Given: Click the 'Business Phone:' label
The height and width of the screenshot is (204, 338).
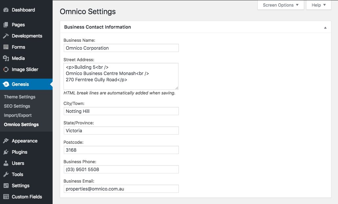Looking at the screenshot, I should tap(80, 162).
